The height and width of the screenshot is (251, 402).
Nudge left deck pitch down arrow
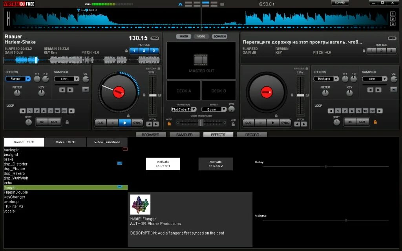149,124
